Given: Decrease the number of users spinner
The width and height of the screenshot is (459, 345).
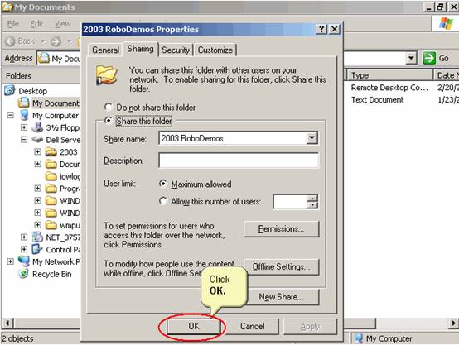Looking at the screenshot, I should (x=312, y=205).
